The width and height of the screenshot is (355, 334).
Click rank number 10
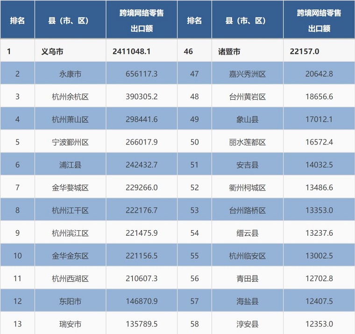[x=18, y=256]
